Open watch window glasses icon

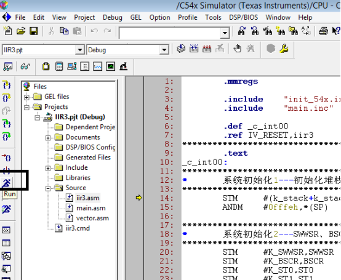point(25,66)
